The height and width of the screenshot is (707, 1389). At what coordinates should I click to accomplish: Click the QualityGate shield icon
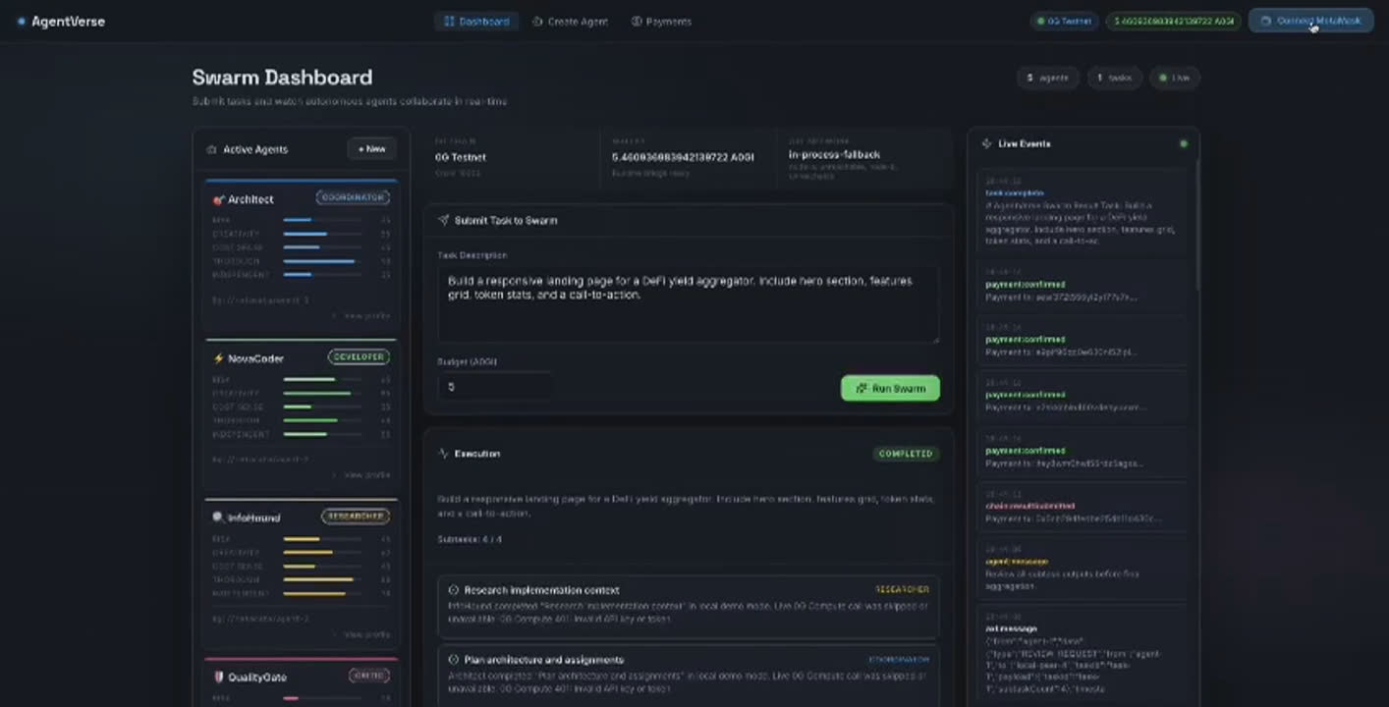tap(218, 677)
